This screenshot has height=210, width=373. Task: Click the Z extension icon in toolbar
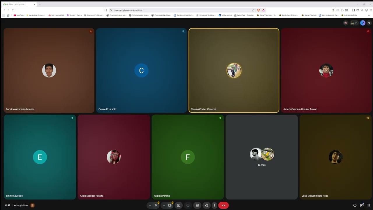click(x=333, y=10)
